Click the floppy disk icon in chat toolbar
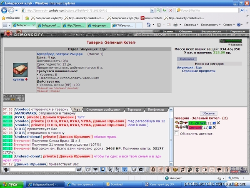The width and height of the screenshot is (250, 188). point(103,170)
